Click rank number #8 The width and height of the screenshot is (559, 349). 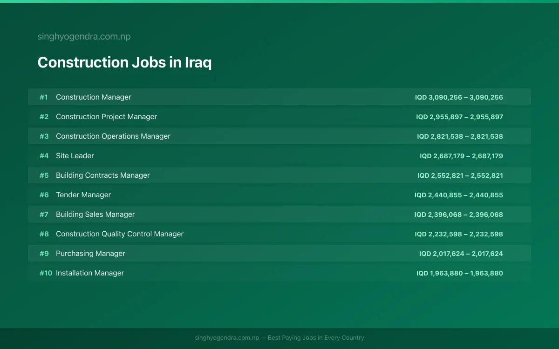[x=44, y=234]
